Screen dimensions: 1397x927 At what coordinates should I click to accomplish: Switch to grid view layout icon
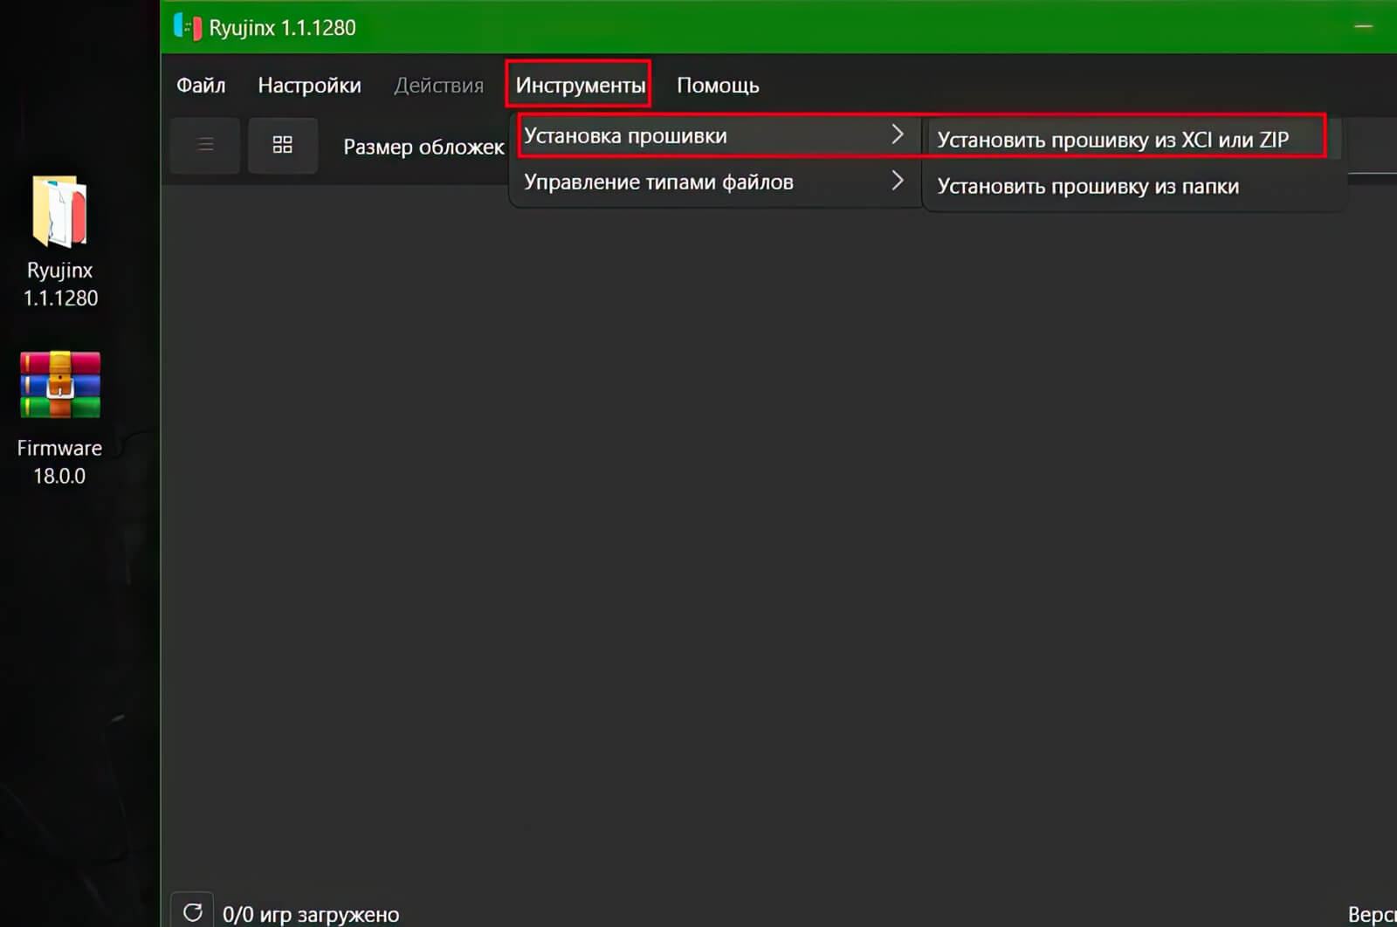(282, 145)
